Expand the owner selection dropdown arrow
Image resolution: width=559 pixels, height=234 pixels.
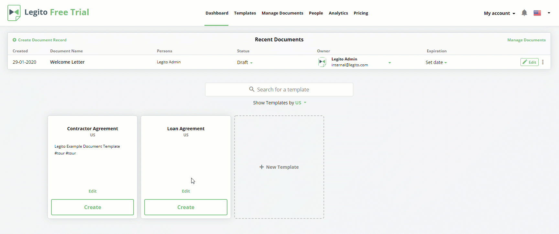point(389,63)
